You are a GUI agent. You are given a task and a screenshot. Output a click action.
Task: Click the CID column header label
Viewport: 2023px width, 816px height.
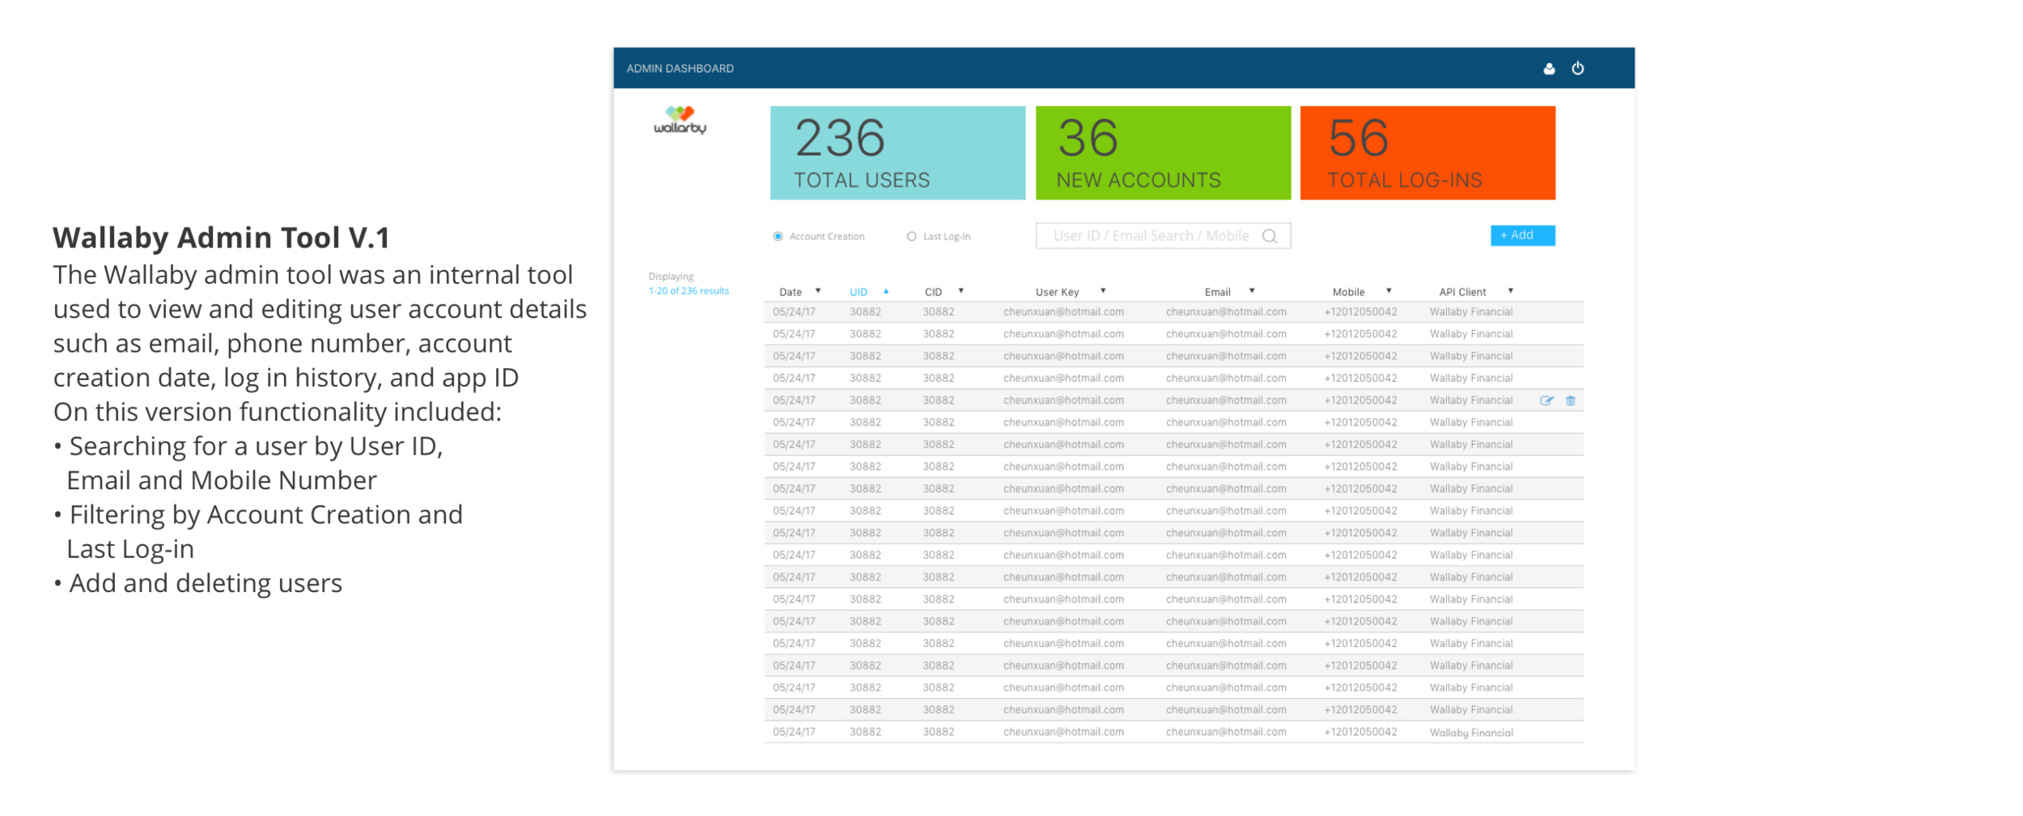tap(933, 292)
